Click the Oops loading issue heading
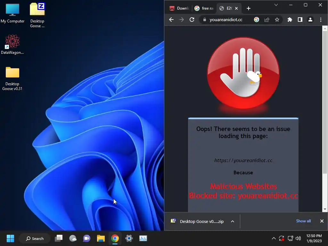The height and width of the screenshot is (246, 328). (x=243, y=132)
